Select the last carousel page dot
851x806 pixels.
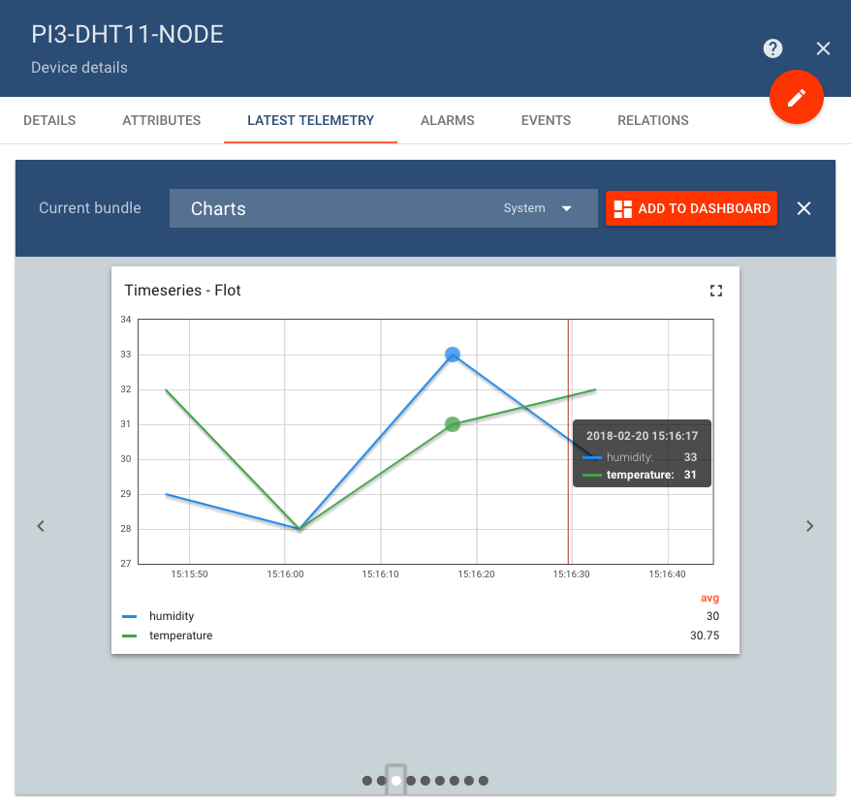[484, 780]
